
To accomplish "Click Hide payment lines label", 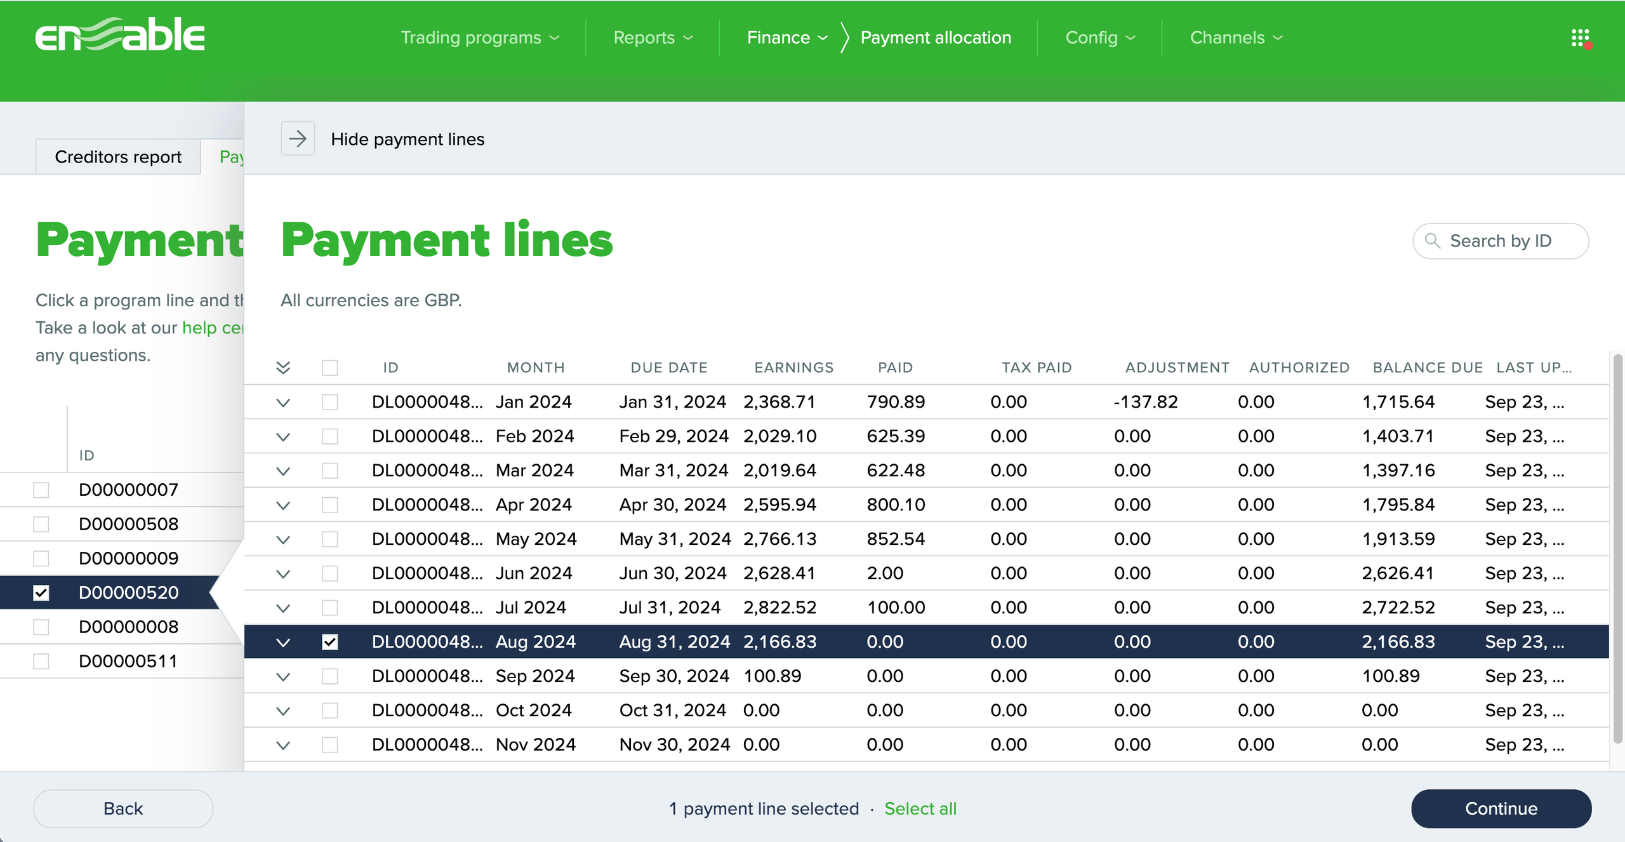I will tap(408, 139).
